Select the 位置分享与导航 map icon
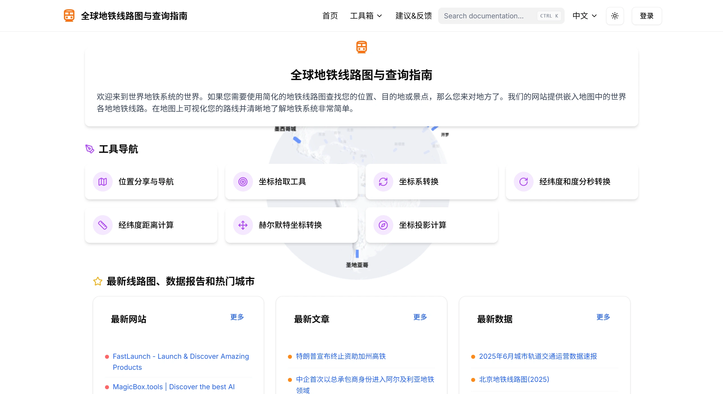This screenshot has width=723, height=394. click(103, 182)
